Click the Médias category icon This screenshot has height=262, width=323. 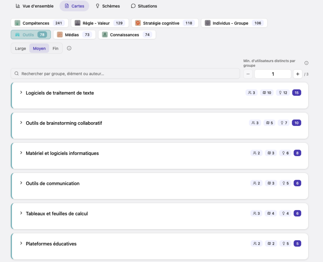(x=60, y=35)
